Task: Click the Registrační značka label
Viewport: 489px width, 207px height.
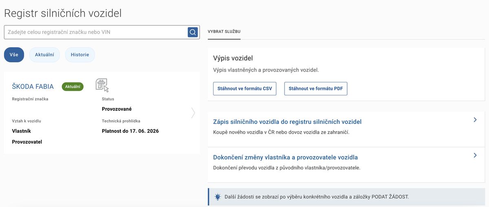Action: [30, 99]
